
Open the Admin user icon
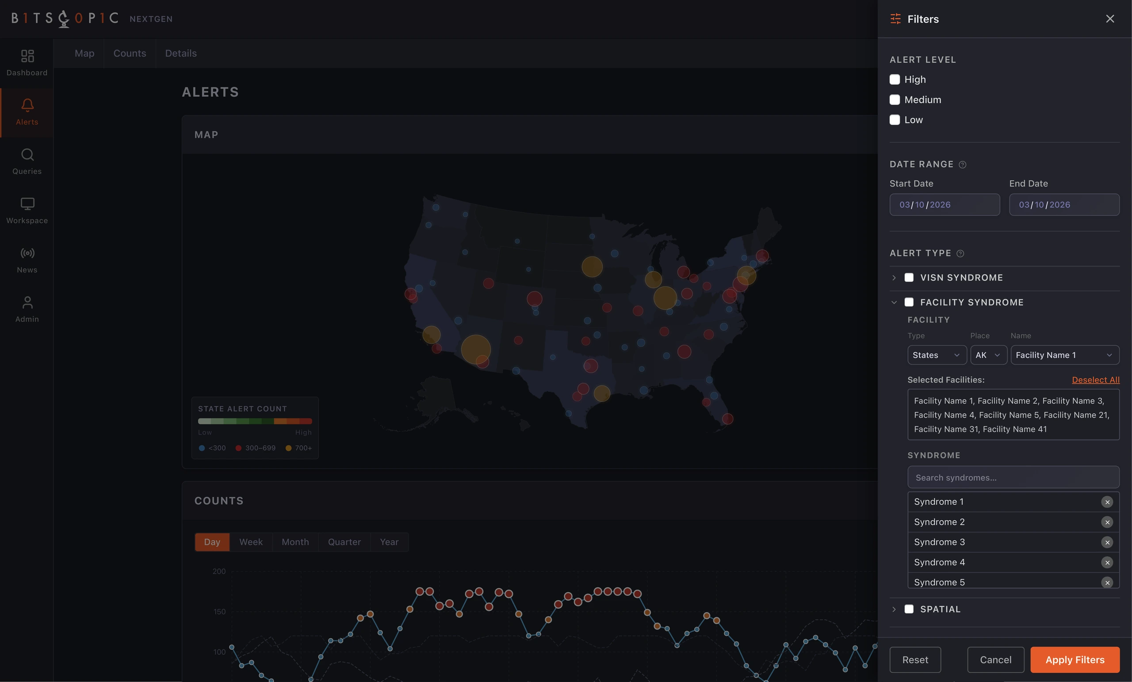[x=27, y=302]
